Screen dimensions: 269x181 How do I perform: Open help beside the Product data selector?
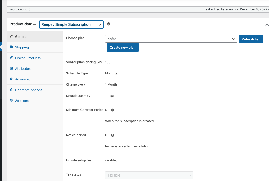coord(109,24)
